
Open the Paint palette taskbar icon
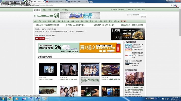(x=45, y=99)
